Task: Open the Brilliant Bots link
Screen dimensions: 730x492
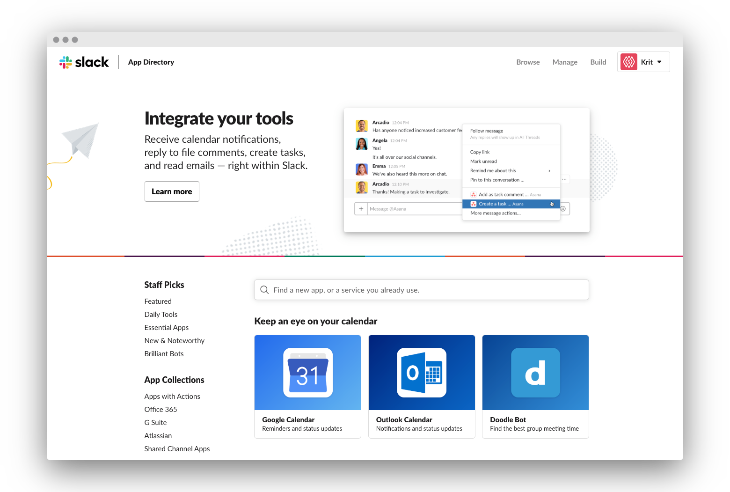Action: click(x=164, y=354)
